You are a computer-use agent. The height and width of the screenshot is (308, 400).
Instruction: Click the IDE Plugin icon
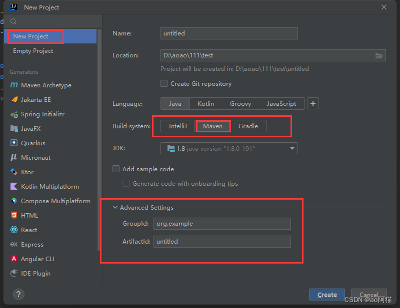pos(14,273)
